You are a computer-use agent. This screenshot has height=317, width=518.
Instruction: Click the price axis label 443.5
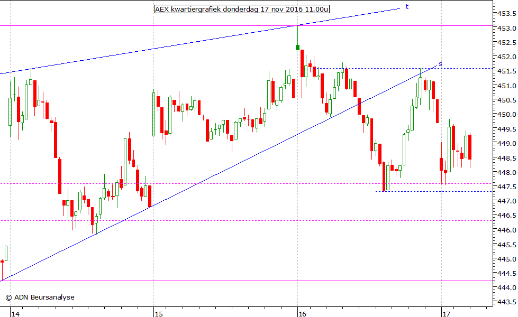click(507, 302)
